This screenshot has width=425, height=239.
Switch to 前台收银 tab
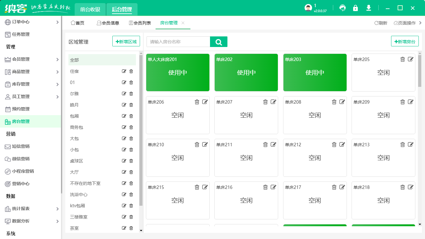90,9
